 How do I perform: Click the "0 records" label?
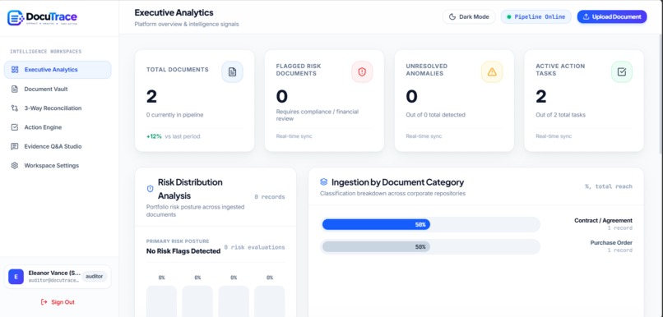coord(270,197)
